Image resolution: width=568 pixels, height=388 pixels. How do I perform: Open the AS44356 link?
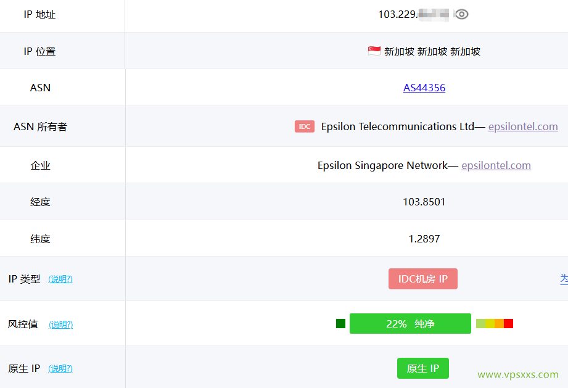pos(424,87)
